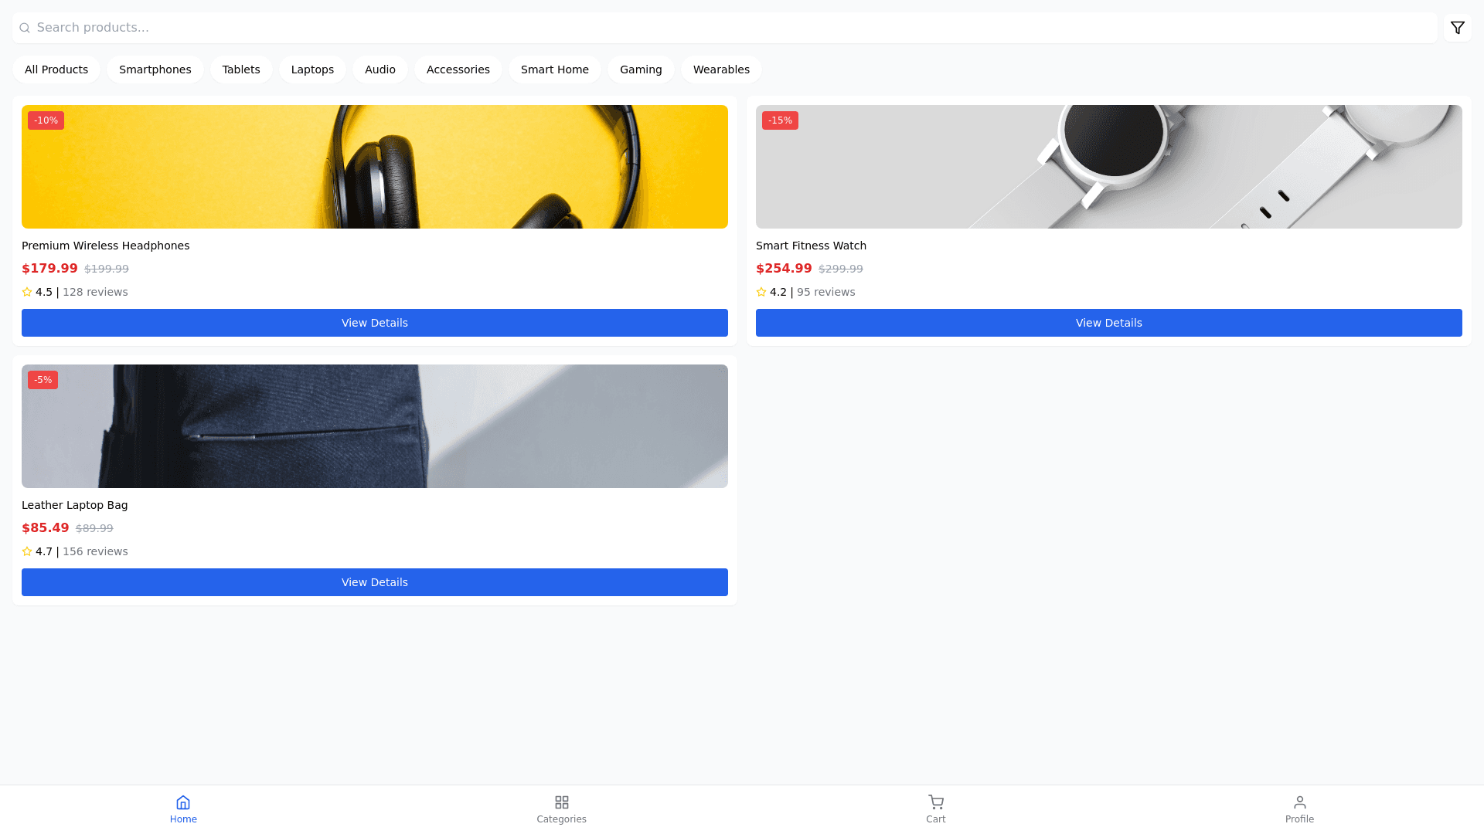1484x834 pixels.
Task: View Details for Premium Wireless Headphones
Action: point(374,323)
